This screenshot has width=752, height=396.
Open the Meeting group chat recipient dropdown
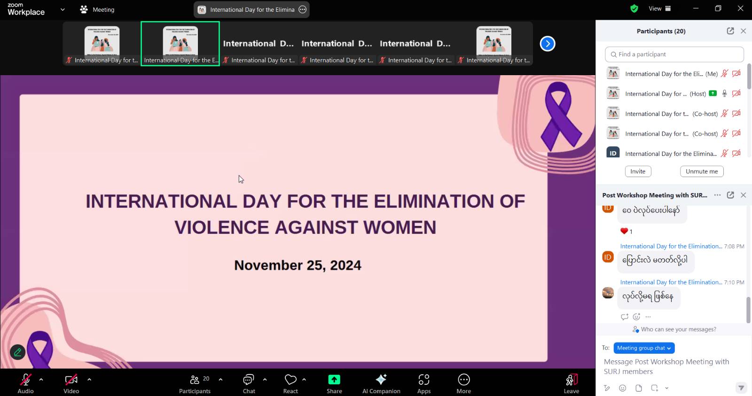tap(644, 348)
